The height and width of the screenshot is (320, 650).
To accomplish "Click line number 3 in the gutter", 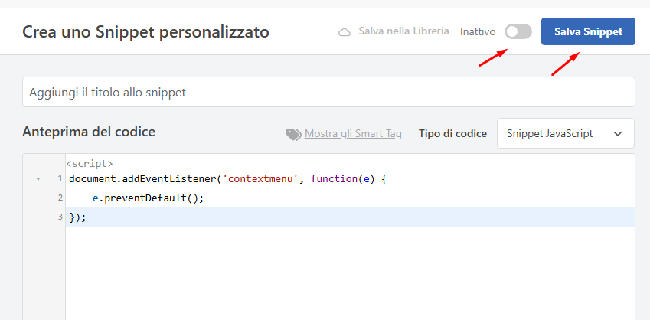I will [x=60, y=217].
